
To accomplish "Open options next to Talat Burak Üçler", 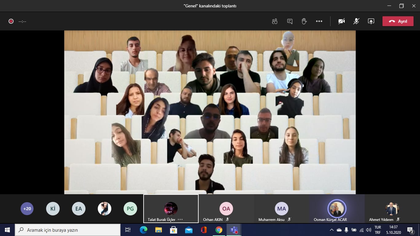I will coord(180,220).
